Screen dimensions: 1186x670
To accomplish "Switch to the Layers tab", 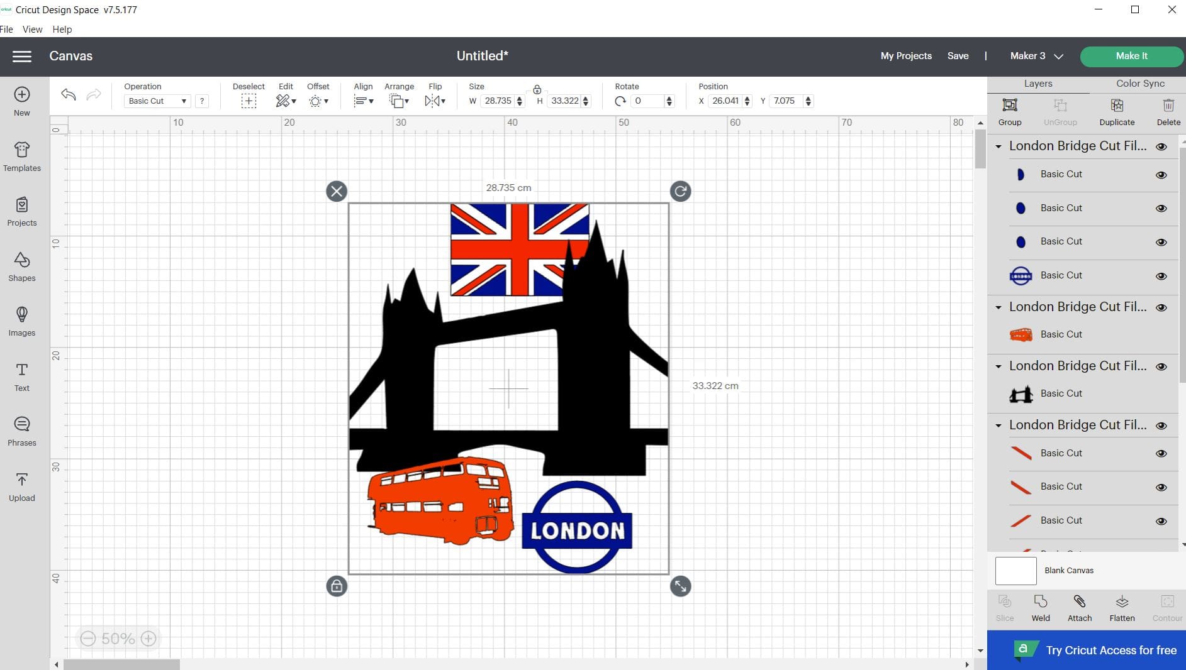I will point(1038,84).
